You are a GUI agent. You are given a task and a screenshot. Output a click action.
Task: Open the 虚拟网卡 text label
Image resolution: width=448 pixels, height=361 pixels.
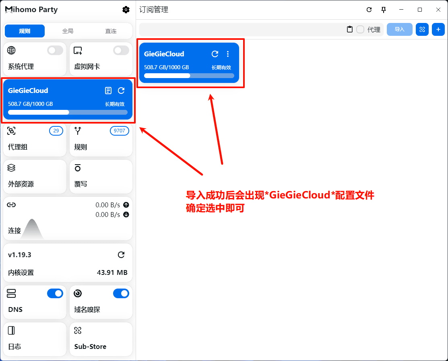coord(87,66)
